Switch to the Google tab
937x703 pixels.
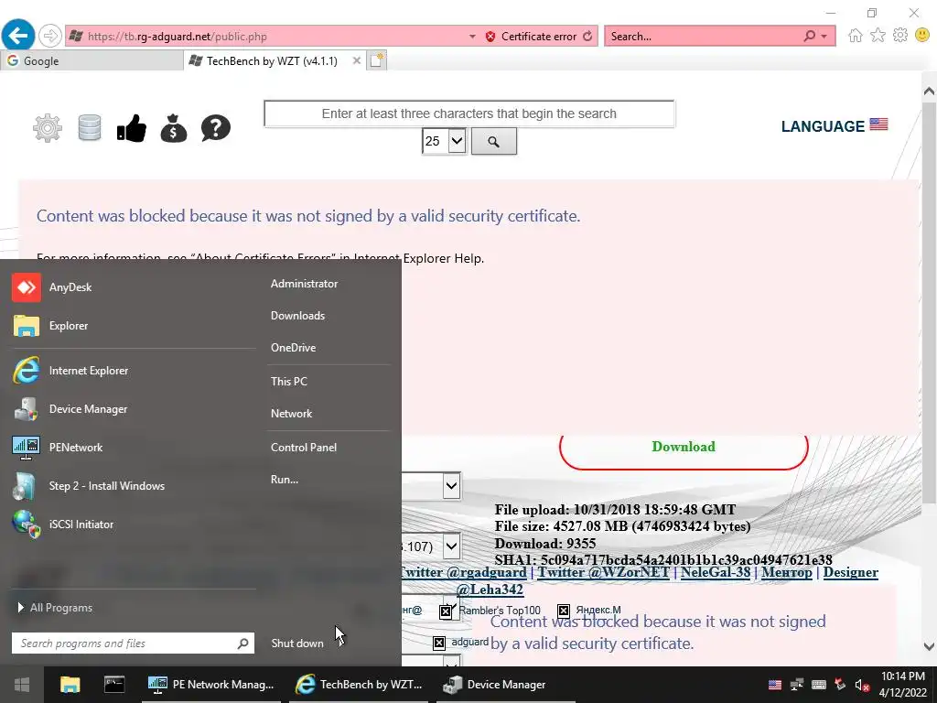(92, 61)
